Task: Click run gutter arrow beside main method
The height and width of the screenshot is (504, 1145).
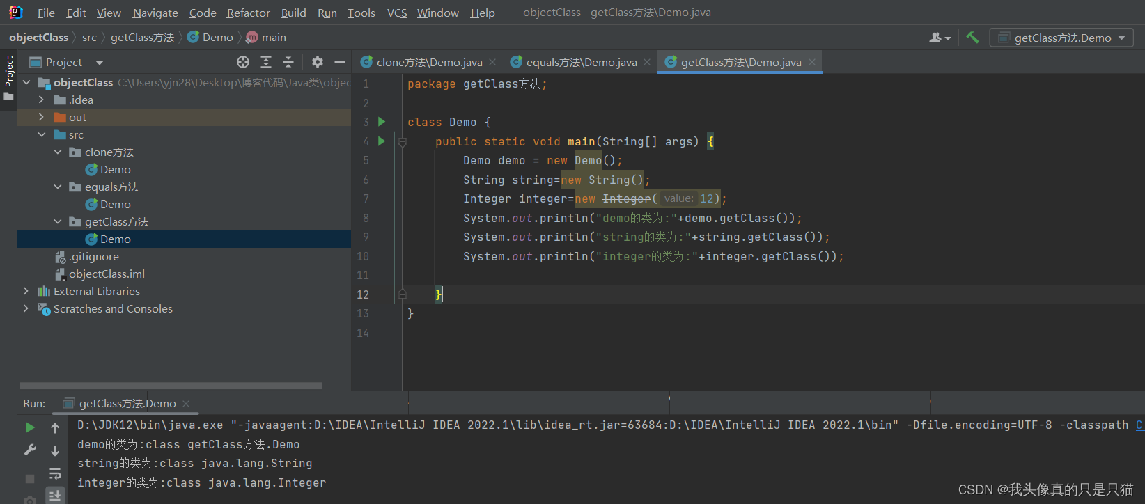Action: coord(382,141)
